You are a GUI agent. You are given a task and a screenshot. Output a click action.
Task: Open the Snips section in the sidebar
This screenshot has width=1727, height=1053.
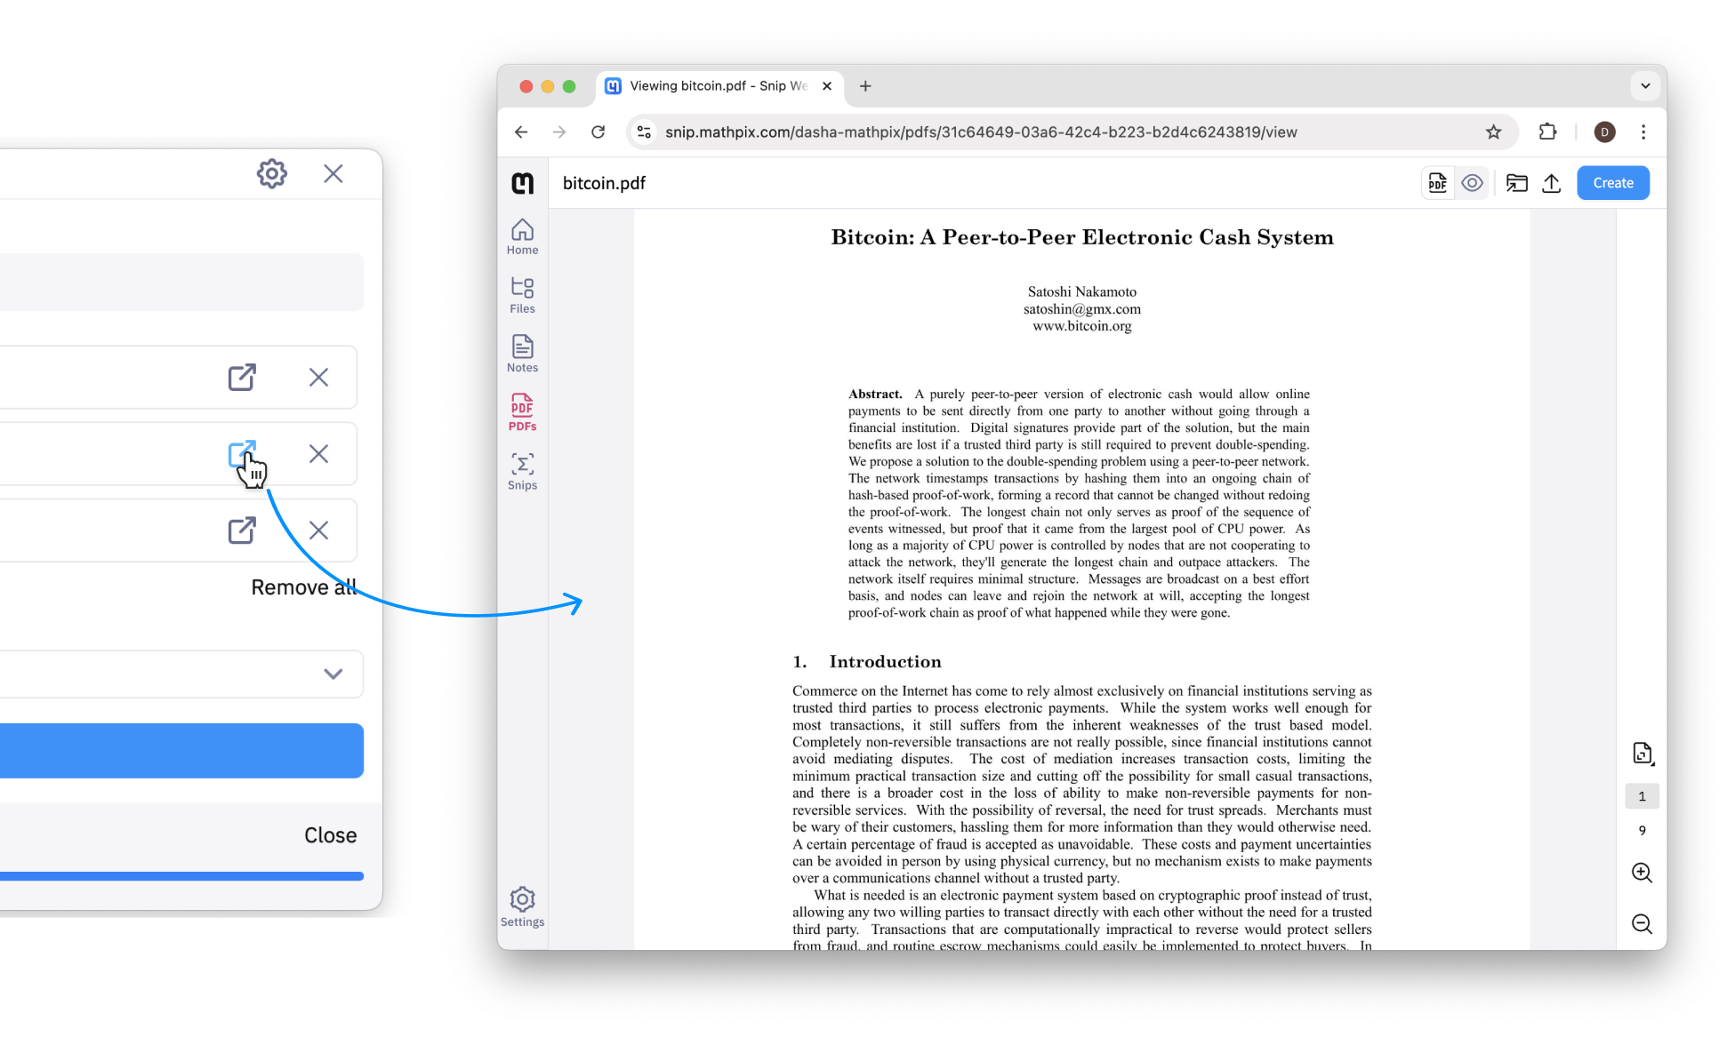click(x=522, y=470)
